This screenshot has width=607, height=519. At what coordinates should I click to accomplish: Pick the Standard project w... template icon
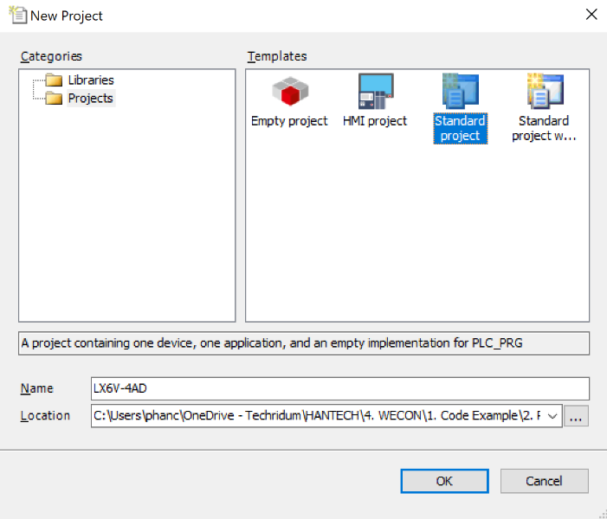[x=544, y=92]
